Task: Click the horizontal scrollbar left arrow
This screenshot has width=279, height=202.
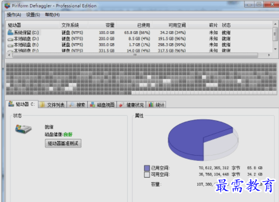Action: click(9, 55)
